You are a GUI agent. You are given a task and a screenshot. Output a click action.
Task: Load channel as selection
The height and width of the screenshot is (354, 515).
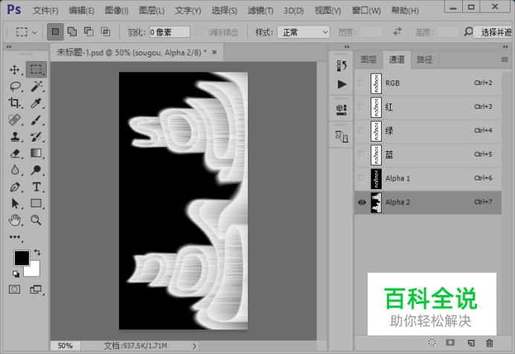pyautogui.click(x=432, y=343)
